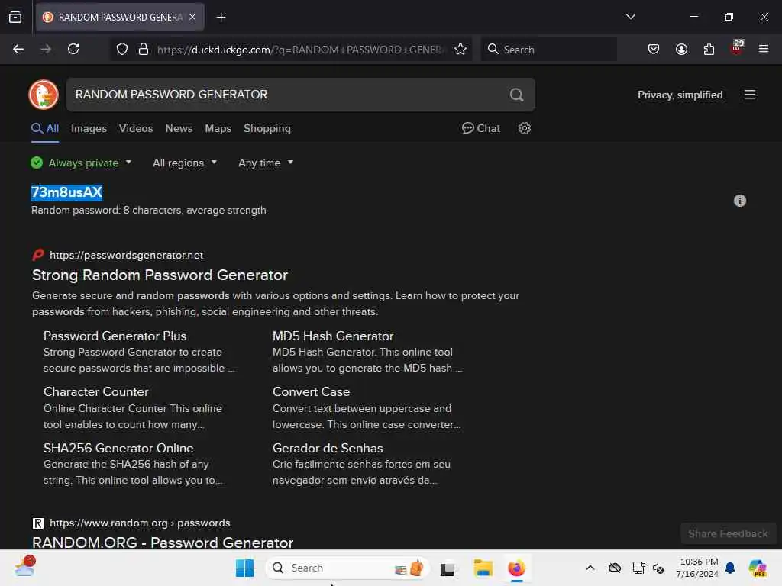View site security padlock info

(143, 49)
